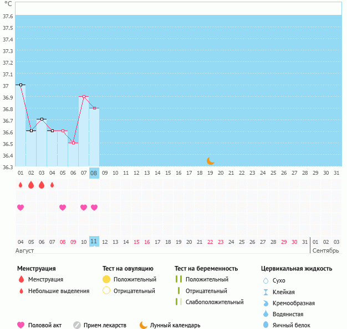Click the lowest temperature point on day 06
Image resolution: width=347 pixels, height=329 pixels.
[73, 143]
